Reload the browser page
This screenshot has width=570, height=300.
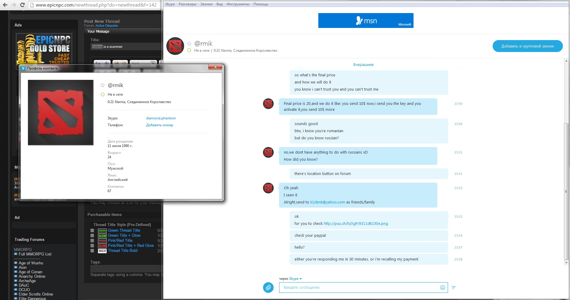pyautogui.click(x=22, y=5)
